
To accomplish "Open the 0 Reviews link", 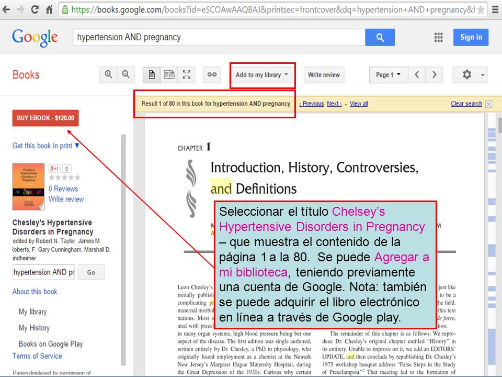I will click(x=63, y=188).
